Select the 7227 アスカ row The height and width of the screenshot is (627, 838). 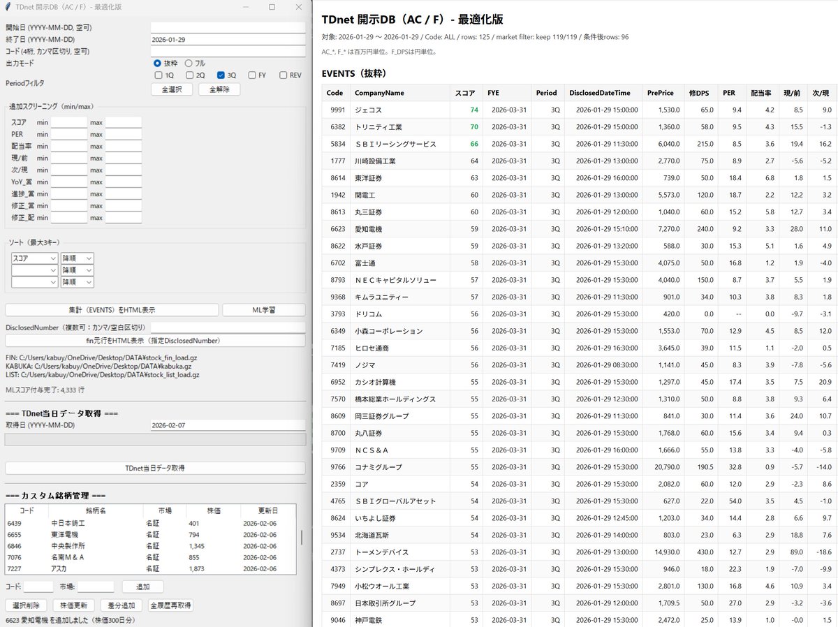pyautogui.click(x=151, y=568)
